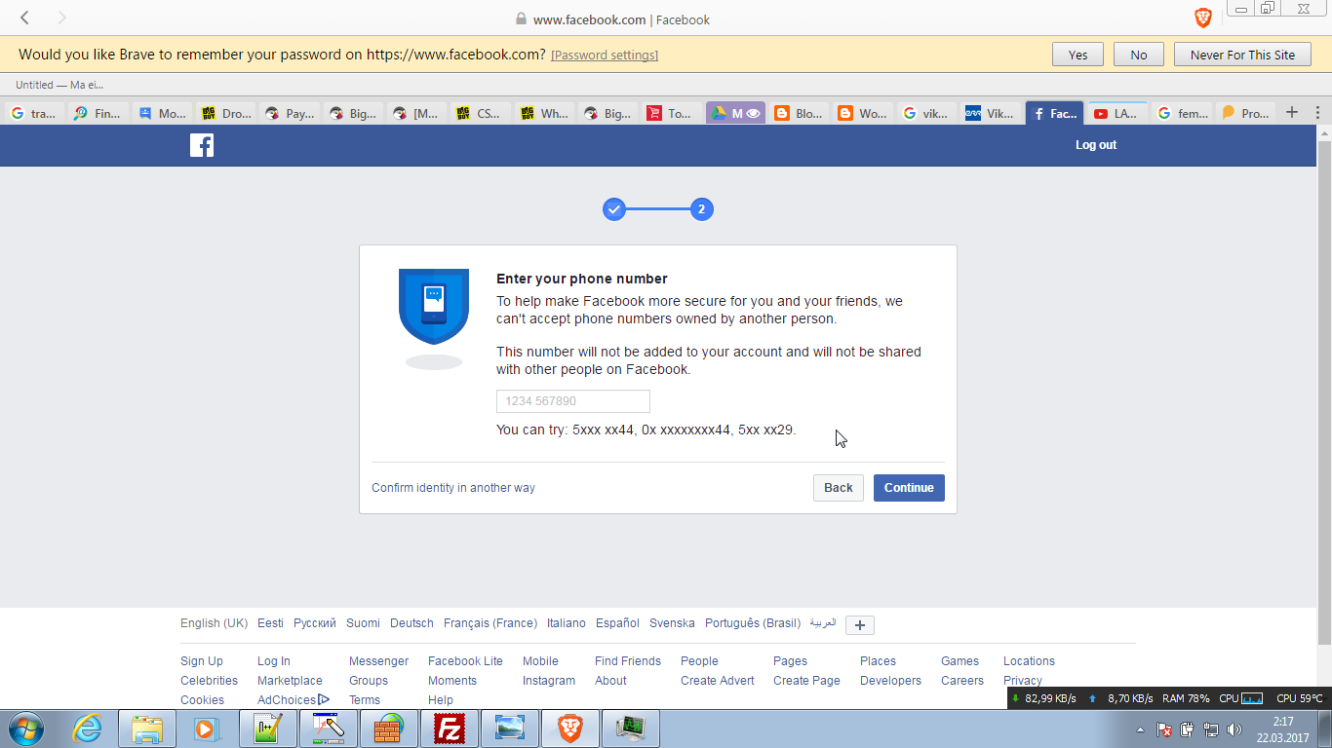Open the Messenger footer link
1332x748 pixels.
coord(378,661)
